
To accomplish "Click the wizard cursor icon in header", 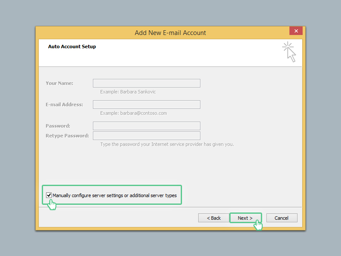I will tap(289, 52).
